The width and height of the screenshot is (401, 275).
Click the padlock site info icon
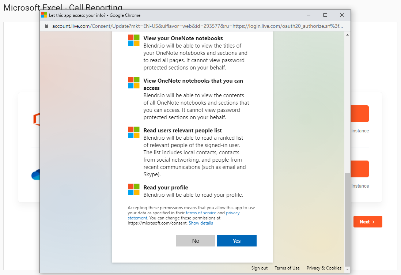point(46,26)
